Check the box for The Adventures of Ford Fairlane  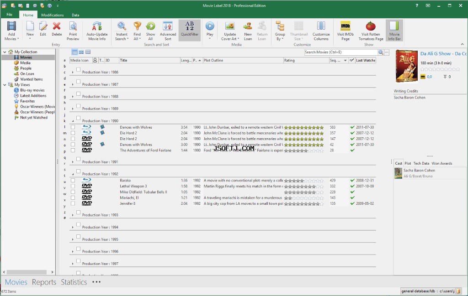73,151
